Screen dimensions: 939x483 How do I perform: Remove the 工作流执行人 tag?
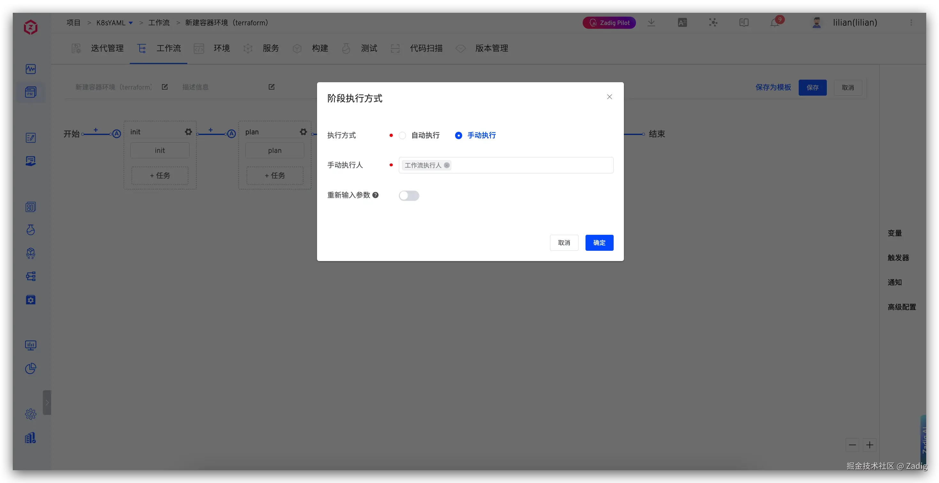tap(446, 165)
